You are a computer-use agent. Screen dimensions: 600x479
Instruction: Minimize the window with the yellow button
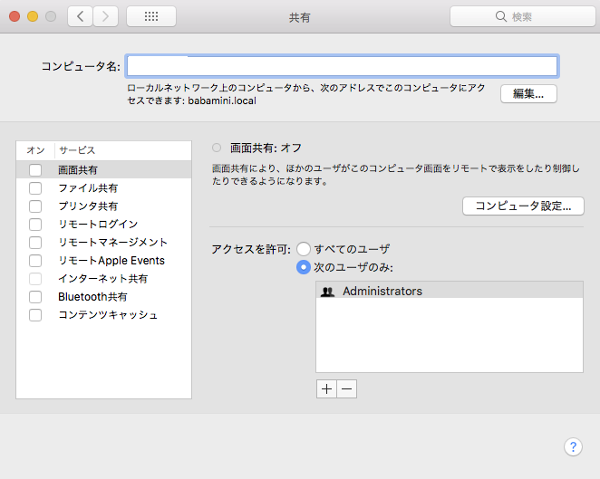33,16
